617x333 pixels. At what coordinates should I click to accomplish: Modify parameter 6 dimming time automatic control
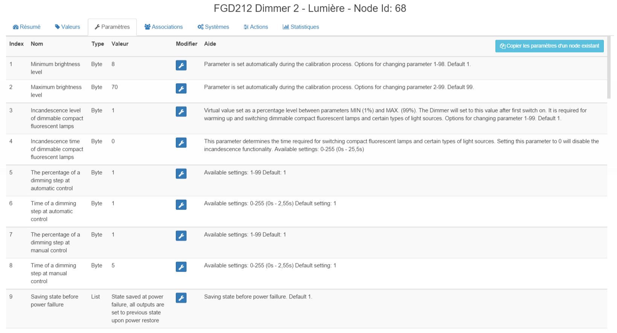click(x=181, y=205)
